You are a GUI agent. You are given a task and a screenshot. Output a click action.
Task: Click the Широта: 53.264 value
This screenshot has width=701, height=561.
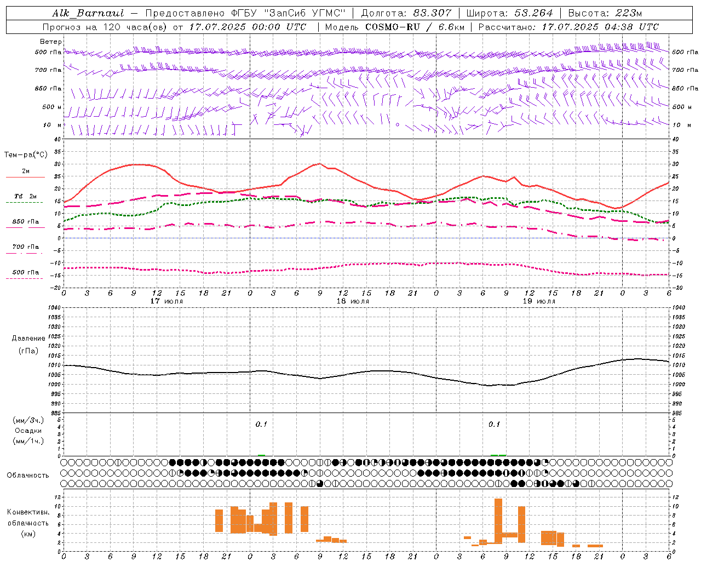(510, 13)
